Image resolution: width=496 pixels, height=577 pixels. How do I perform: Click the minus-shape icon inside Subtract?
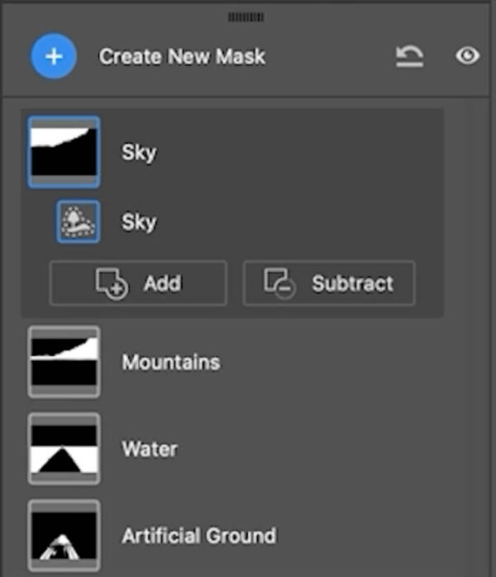point(279,284)
